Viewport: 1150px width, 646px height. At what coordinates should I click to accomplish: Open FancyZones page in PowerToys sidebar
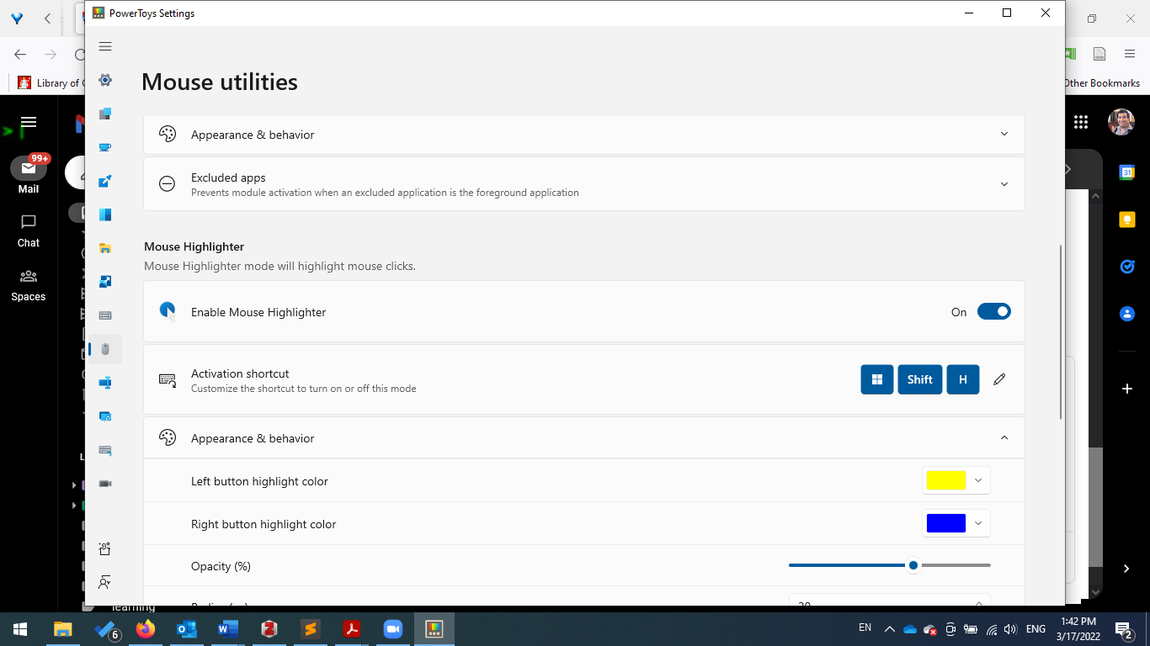click(105, 214)
